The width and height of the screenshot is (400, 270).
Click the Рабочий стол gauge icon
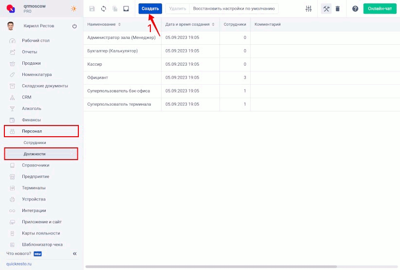(x=12, y=41)
